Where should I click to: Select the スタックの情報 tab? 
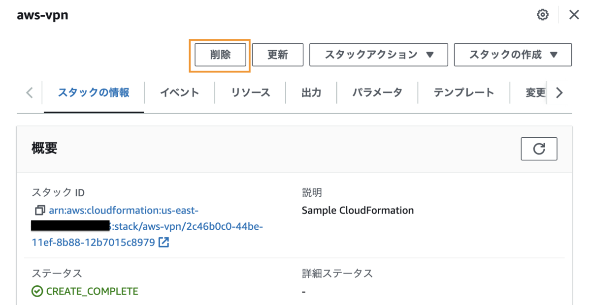pyautogui.click(x=94, y=92)
